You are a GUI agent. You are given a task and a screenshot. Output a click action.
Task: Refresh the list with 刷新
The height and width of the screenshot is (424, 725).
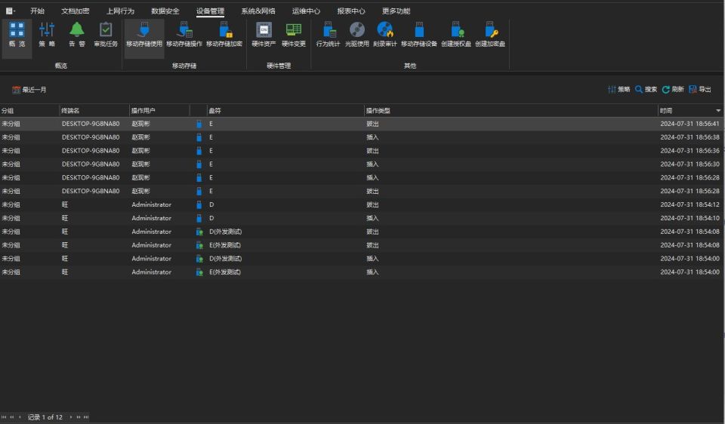point(673,90)
